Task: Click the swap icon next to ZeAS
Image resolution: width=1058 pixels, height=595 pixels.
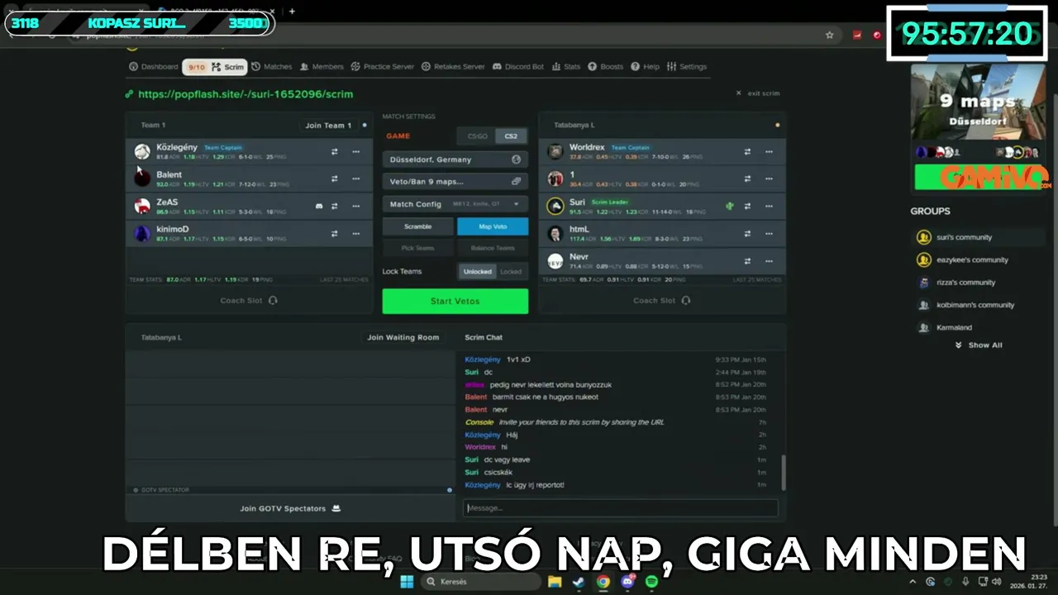Action: [335, 206]
